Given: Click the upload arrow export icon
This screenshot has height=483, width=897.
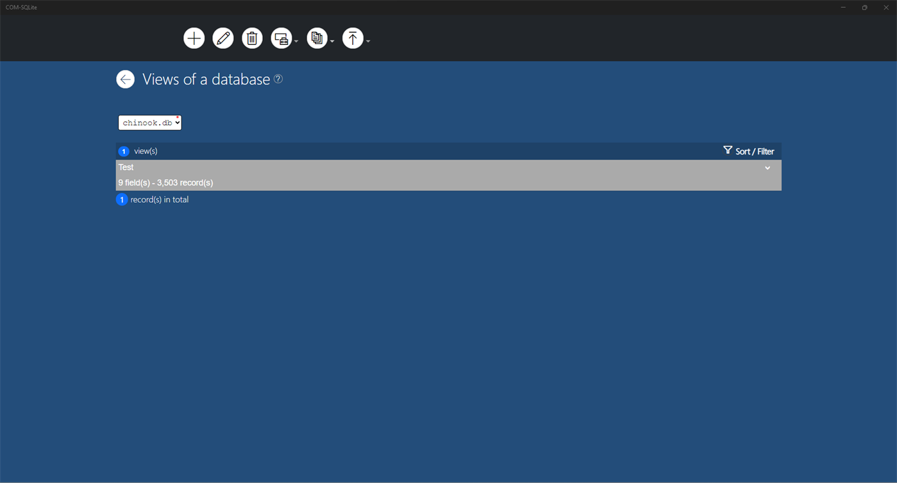Looking at the screenshot, I should click(x=353, y=38).
